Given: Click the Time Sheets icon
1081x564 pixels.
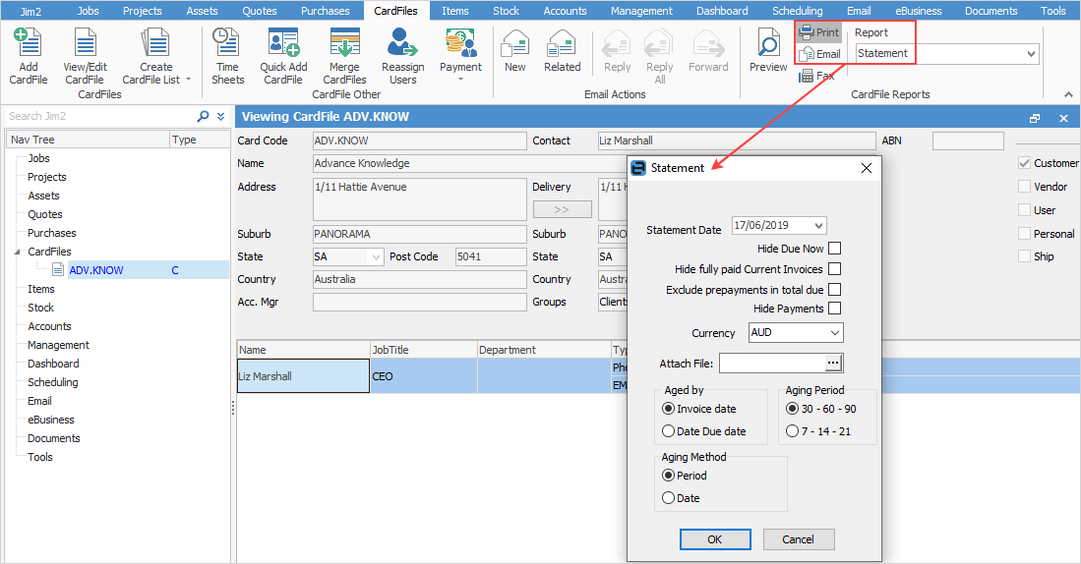Looking at the screenshot, I should tap(227, 45).
